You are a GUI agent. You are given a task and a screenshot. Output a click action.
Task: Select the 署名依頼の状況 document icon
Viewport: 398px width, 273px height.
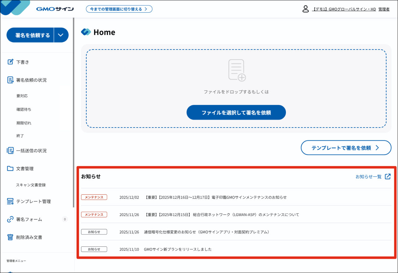click(x=10, y=80)
